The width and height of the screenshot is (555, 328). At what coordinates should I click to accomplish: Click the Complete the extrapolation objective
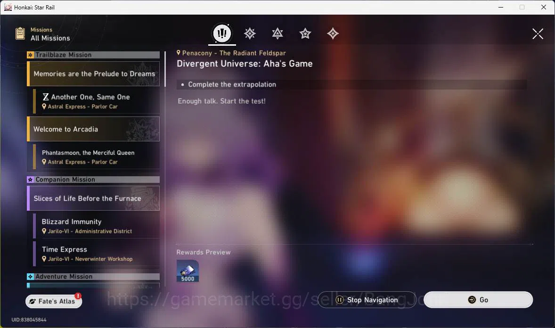coord(232,85)
